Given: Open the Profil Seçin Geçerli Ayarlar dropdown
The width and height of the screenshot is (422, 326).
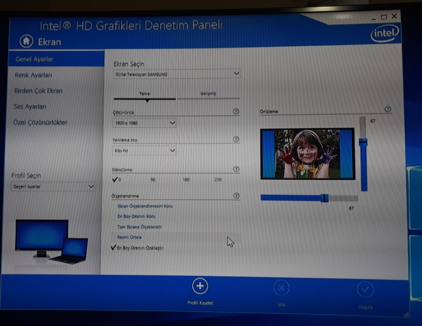Looking at the screenshot, I should [53, 186].
